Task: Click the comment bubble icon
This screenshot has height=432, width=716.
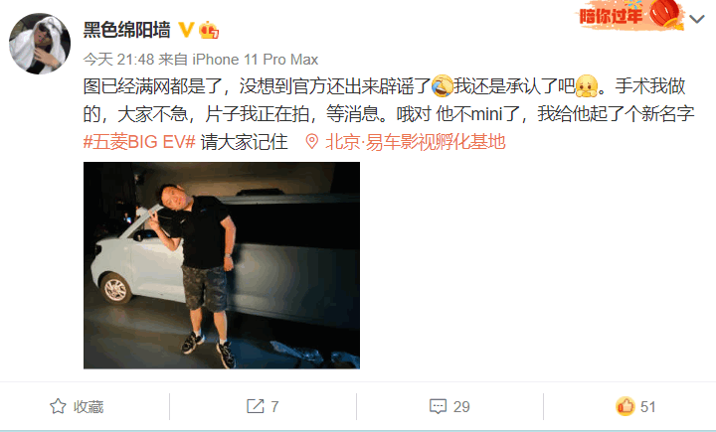Action: (438, 406)
